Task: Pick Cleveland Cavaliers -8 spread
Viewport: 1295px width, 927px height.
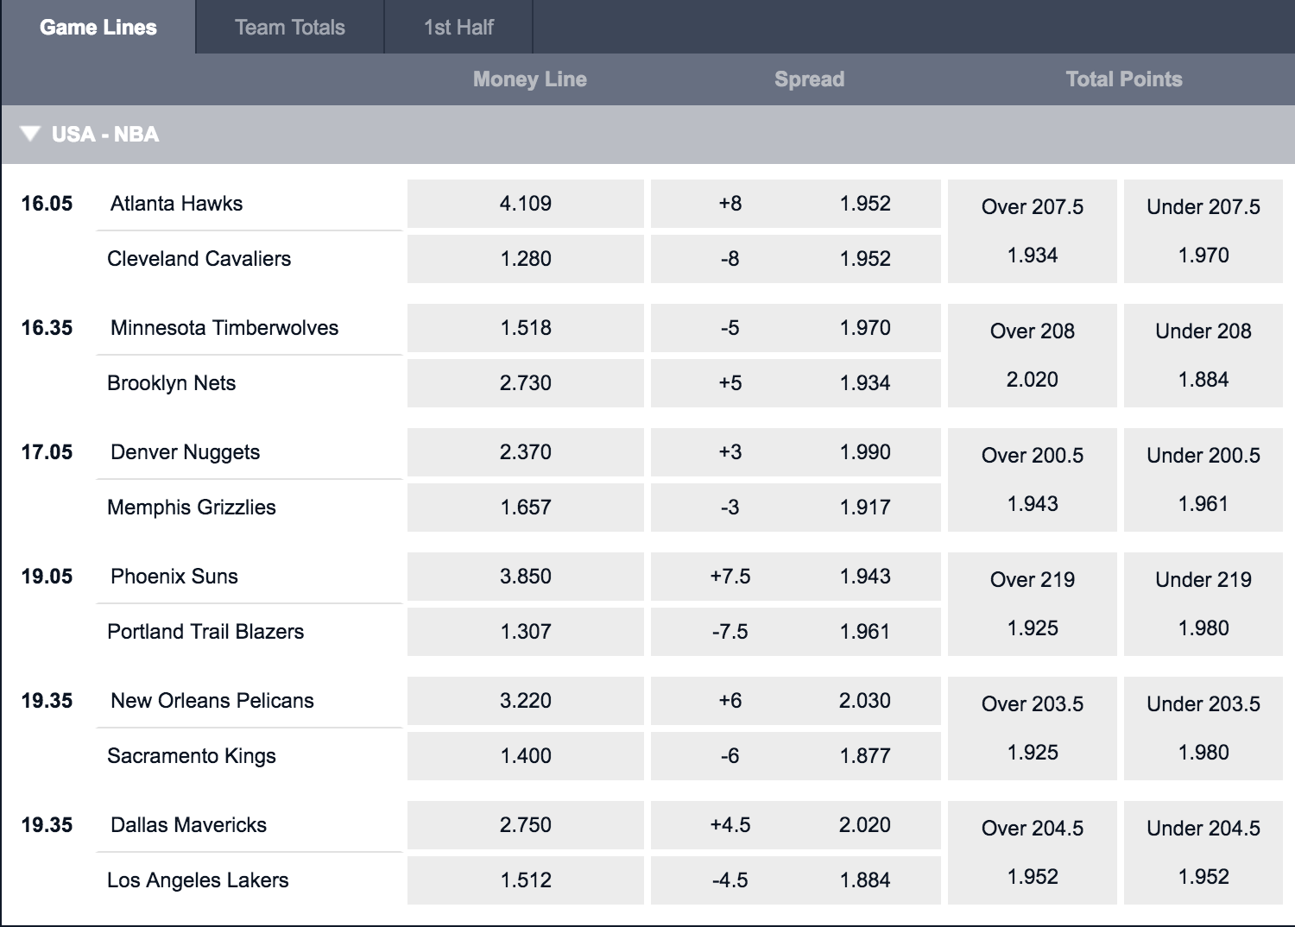Action: tap(796, 259)
